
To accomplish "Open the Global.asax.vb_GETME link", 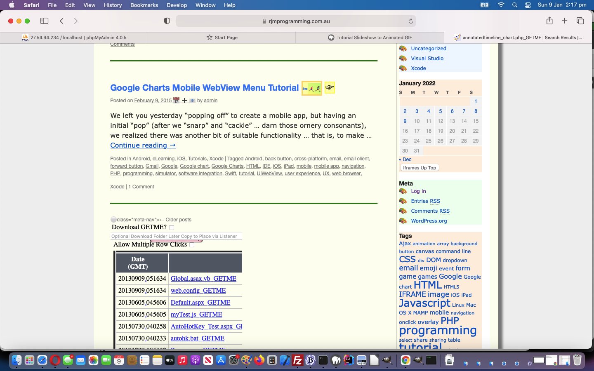I will click(203, 279).
